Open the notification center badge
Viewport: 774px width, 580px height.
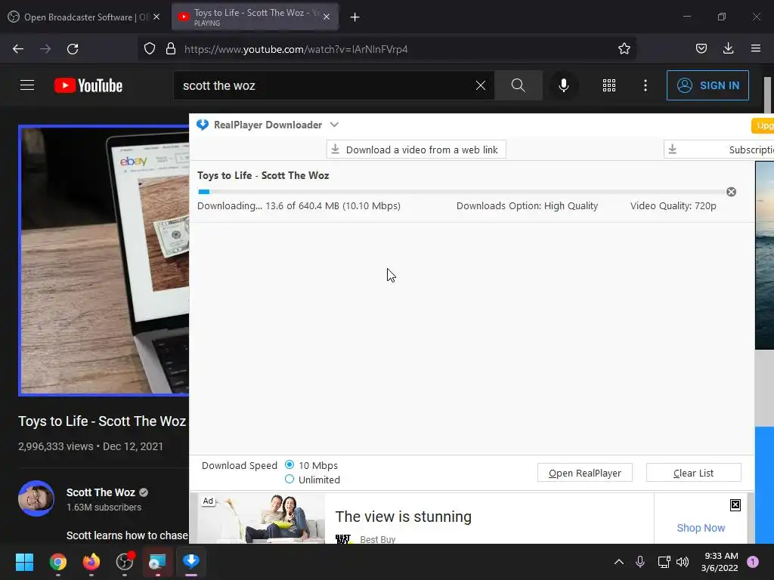coord(752,562)
